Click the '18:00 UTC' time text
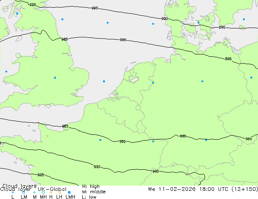This screenshot has height=199, width=258. [x=214, y=189]
